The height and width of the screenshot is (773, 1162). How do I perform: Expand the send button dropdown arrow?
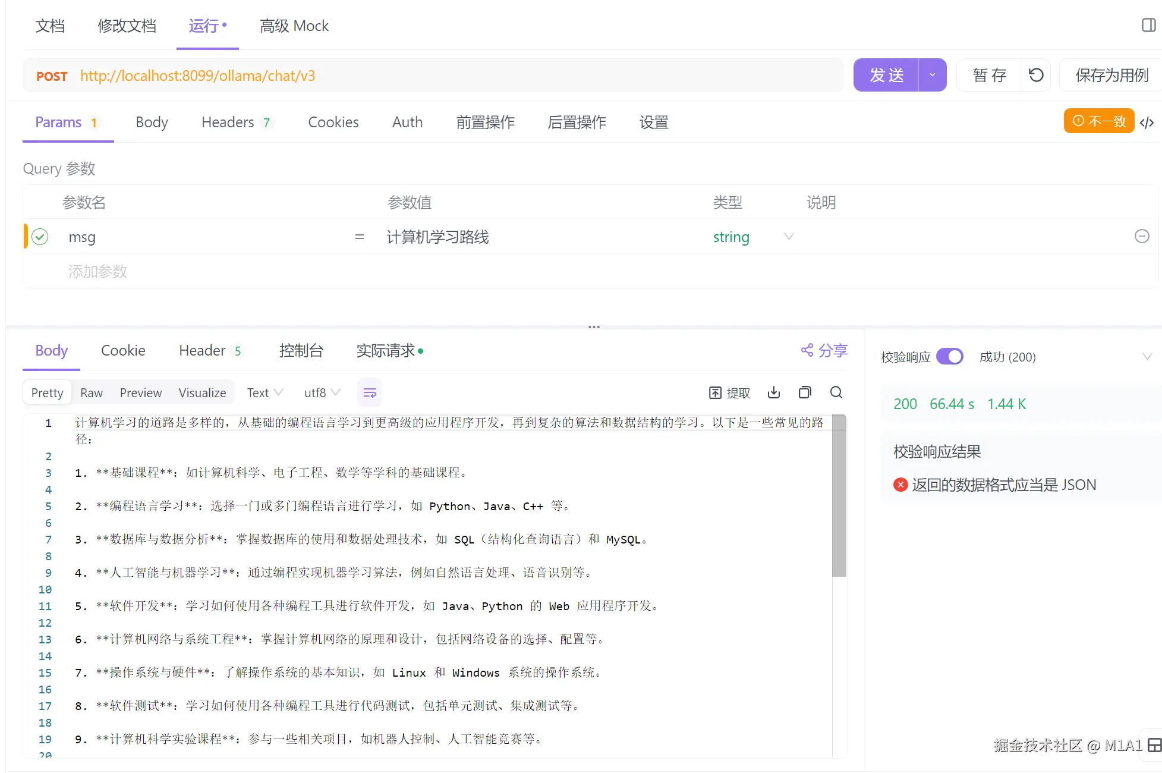point(932,75)
